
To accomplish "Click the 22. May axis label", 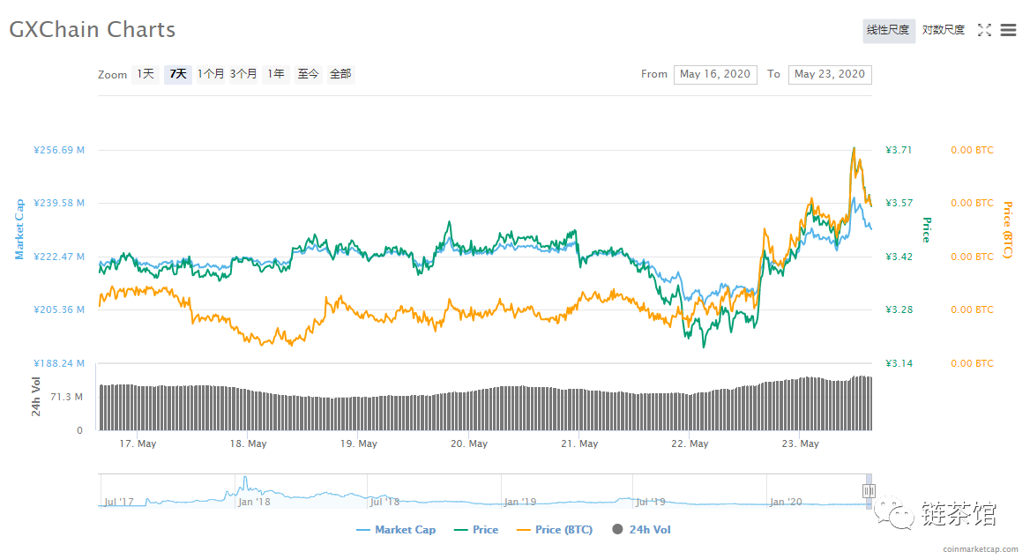I will point(690,444).
